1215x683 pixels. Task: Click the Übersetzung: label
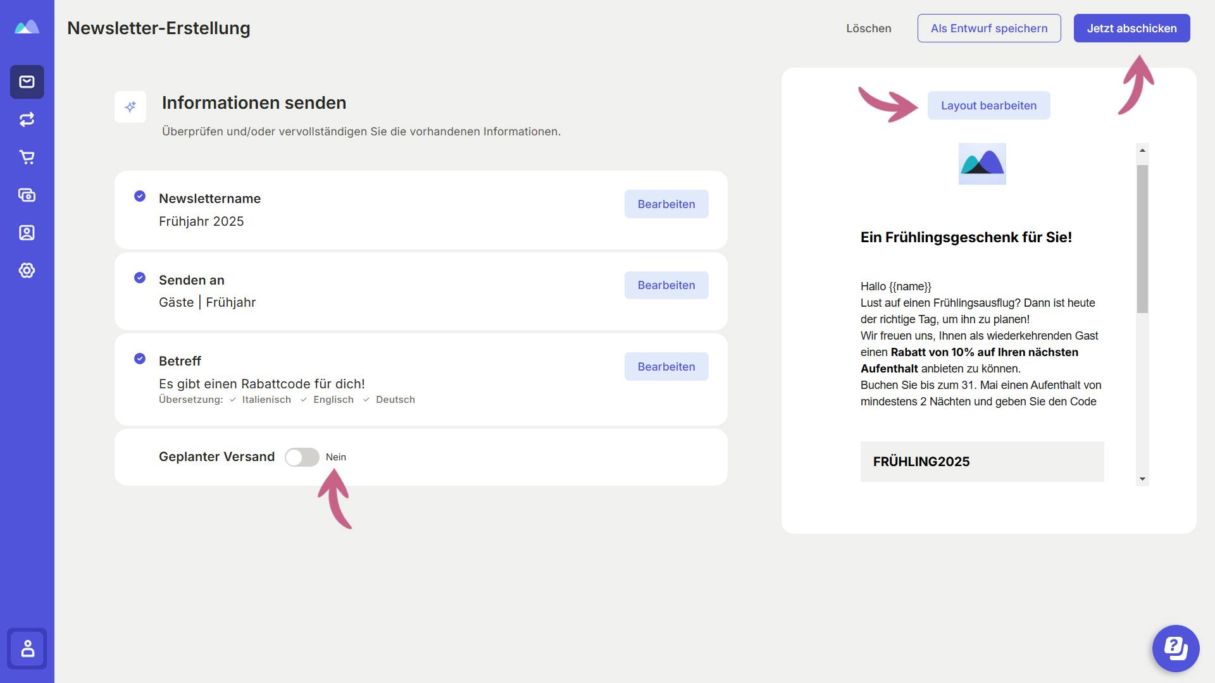pos(191,400)
